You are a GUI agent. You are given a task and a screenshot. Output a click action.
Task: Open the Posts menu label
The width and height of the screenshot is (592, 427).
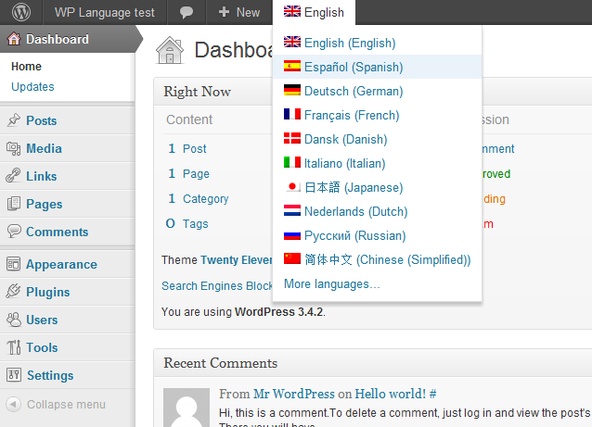coord(41,120)
